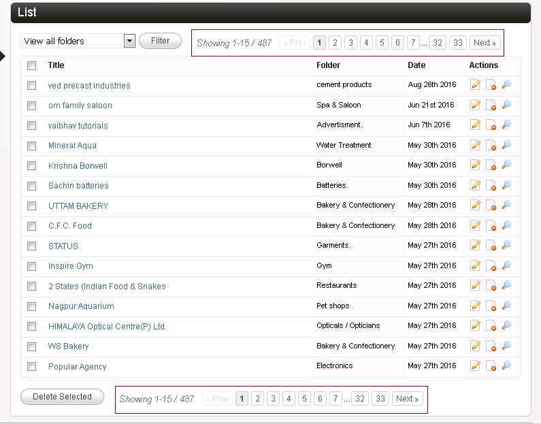Delete the Nagpur Aquarium entry
This screenshot has width=541, height=424.
(x=491, y=306)
